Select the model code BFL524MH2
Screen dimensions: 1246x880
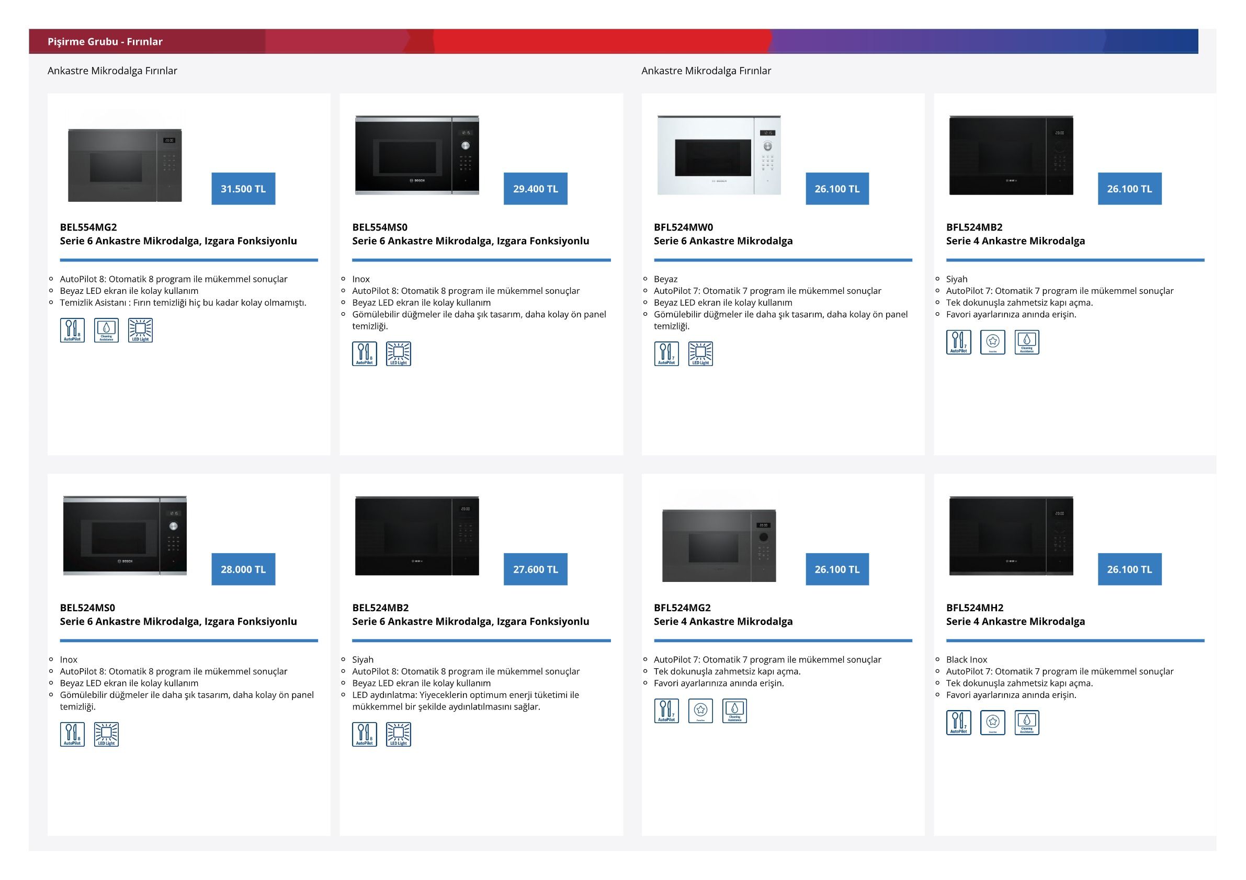[x=975, y=608]
